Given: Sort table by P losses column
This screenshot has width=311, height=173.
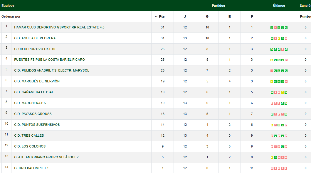Looking at the screenshot, I should (252, 16).
